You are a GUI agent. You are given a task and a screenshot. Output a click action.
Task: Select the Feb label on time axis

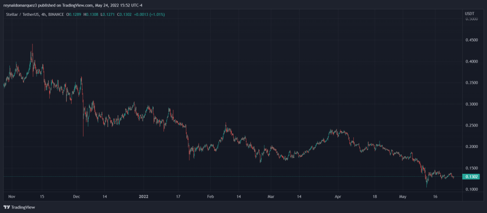210,197
